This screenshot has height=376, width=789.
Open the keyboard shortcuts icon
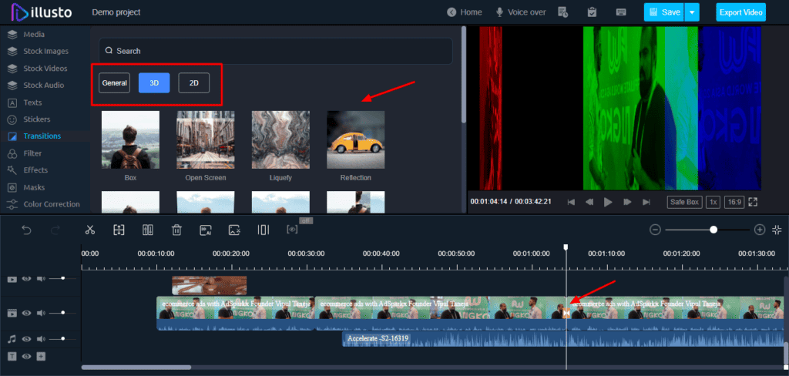click(x=621, y=12)
